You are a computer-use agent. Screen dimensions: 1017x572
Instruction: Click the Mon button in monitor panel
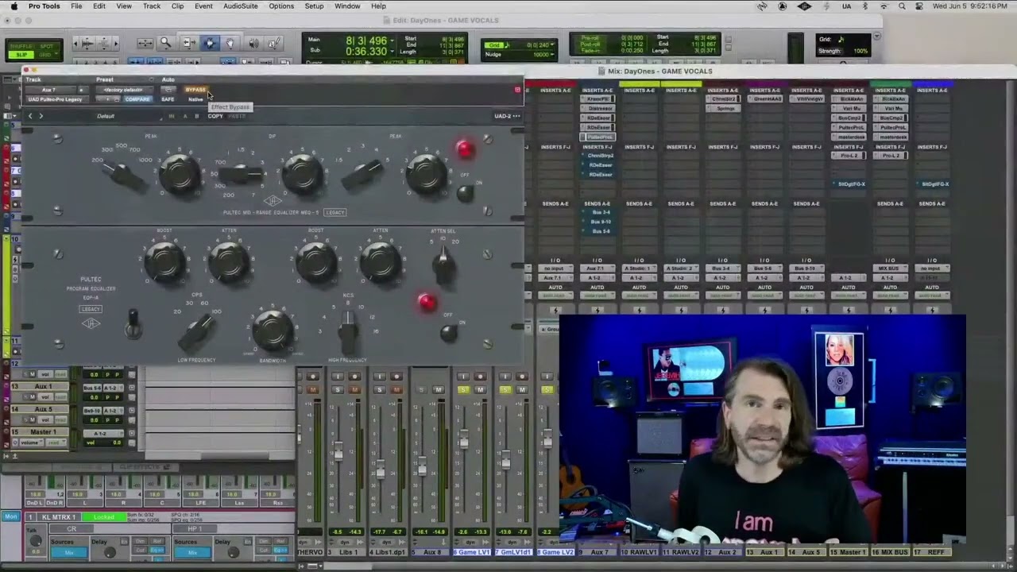10,517
